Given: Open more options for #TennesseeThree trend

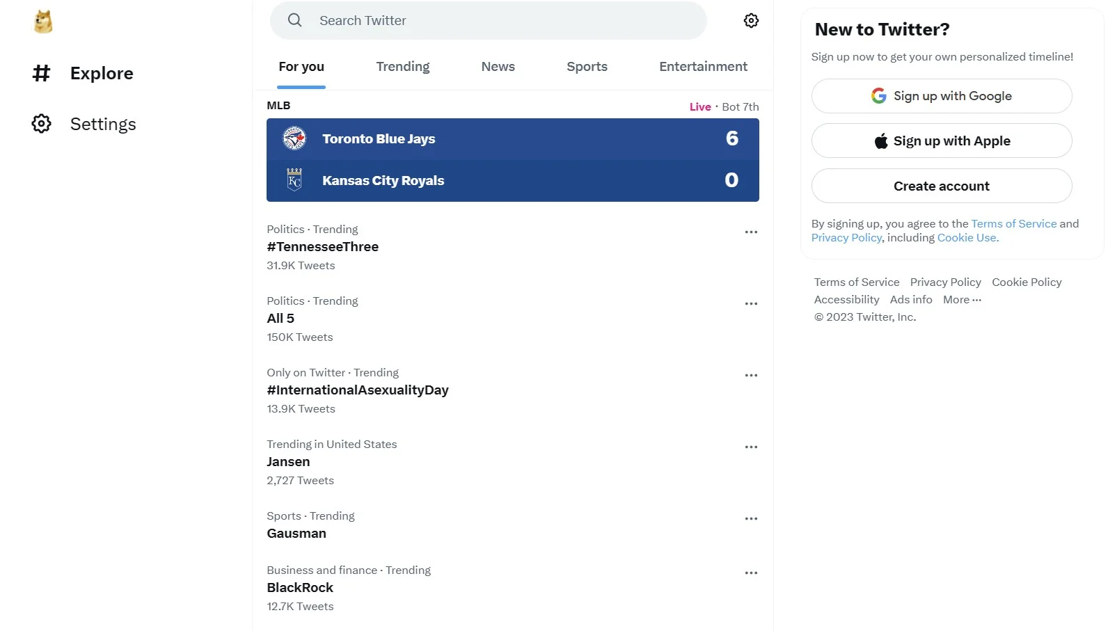Looking at the screenshot, I should coord(751,232).
